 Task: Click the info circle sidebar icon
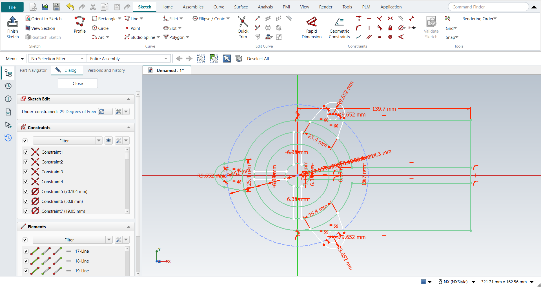pyautogui.click(x=8, y=99)
